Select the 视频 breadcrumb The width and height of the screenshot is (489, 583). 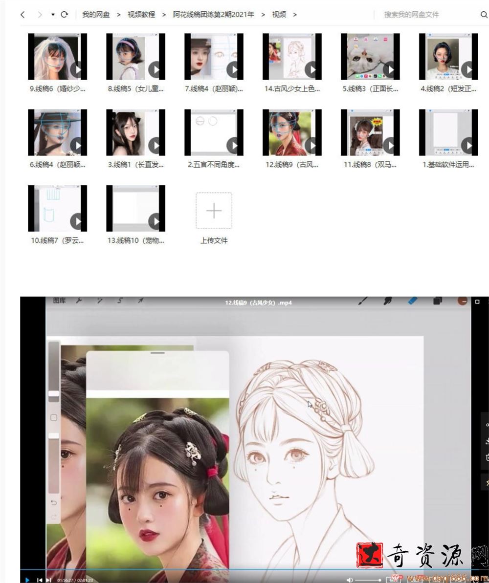pyautogui.click(x=279, y=15)
